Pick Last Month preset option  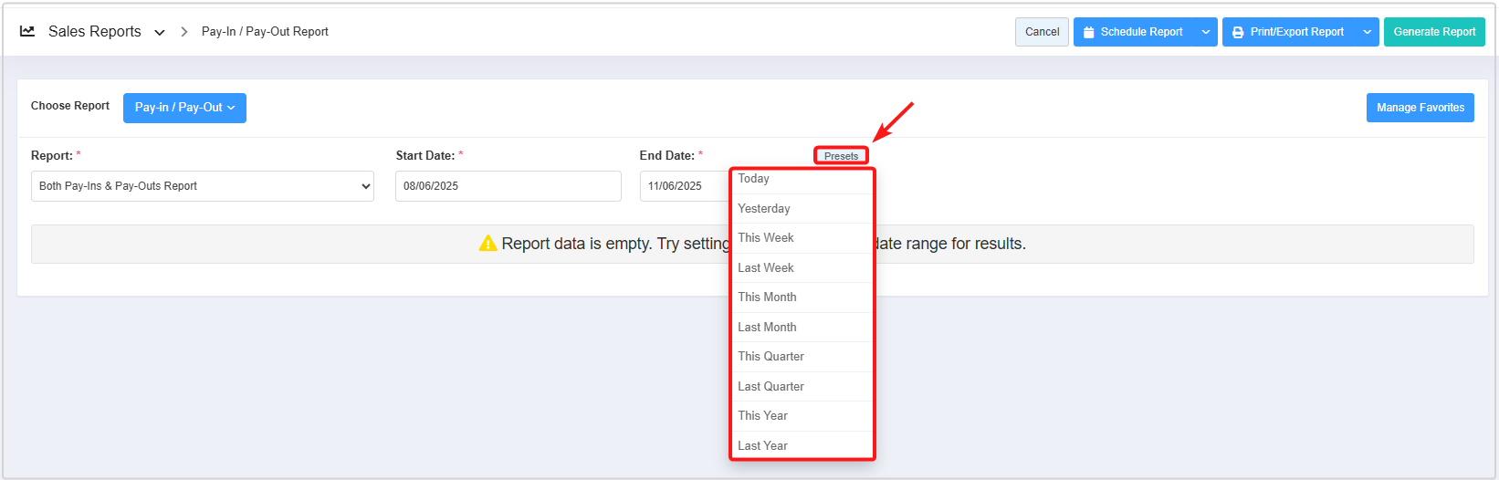[x=767, y=328]
